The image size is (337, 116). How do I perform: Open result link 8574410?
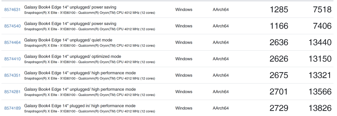click(12, 59)
